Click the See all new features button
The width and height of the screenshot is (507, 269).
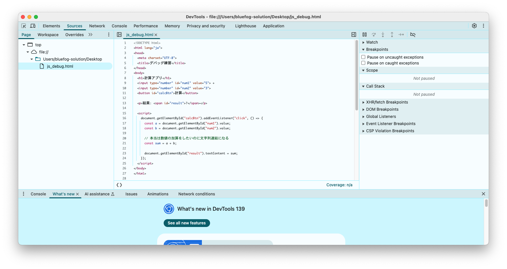[x=187, y=223]
